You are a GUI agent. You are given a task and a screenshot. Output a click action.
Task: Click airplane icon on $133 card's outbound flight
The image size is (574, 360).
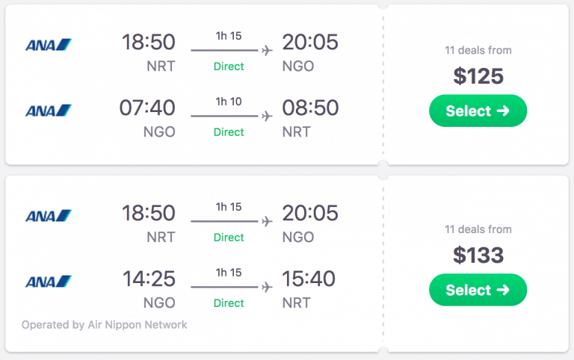click(x=267, y=222)
